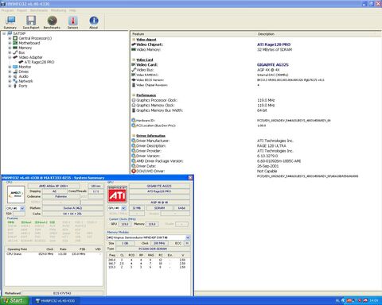Expand the Motherboard node

point(10,43)
